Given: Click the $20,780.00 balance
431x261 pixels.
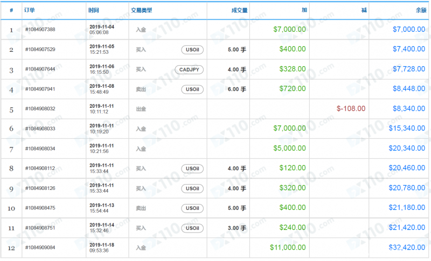Looking at the screenshot, I should (407, 188).
